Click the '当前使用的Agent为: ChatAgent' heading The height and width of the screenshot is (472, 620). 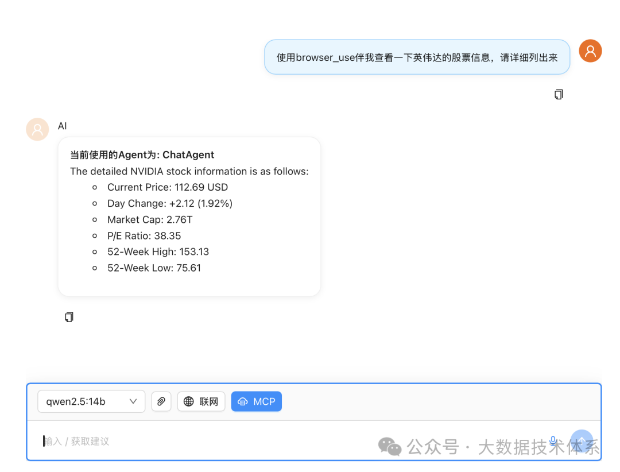click(x=142, y=154)
